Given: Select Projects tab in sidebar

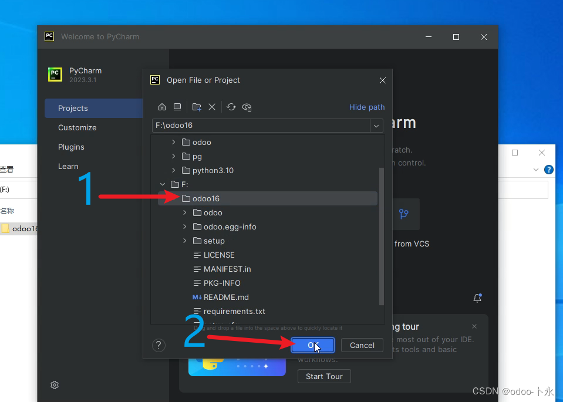Looking at the screenshot, I should (94, 109).
